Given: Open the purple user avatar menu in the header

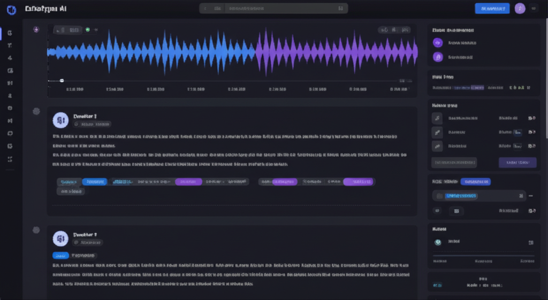Looking at the screenshot, I should tap(520, 9).
